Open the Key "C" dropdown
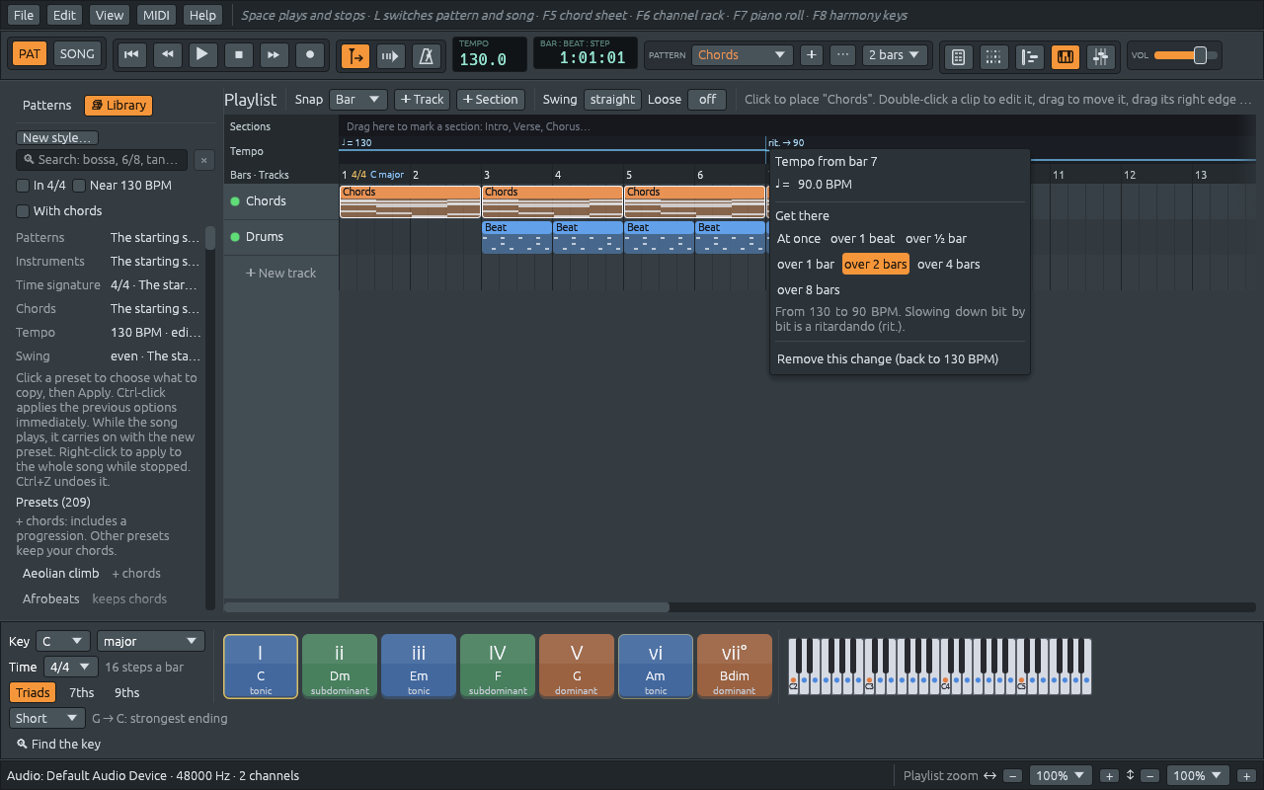The height and width of the screenshot is (790, 1264). coord(63,642)
